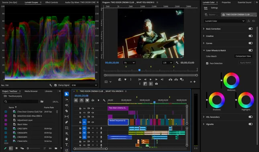
Task: Toggle the Basic Correction effect switch
Action: (251, 29)
